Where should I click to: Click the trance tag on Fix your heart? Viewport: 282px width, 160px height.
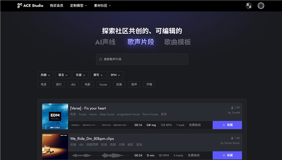click(x=93, y=114)
